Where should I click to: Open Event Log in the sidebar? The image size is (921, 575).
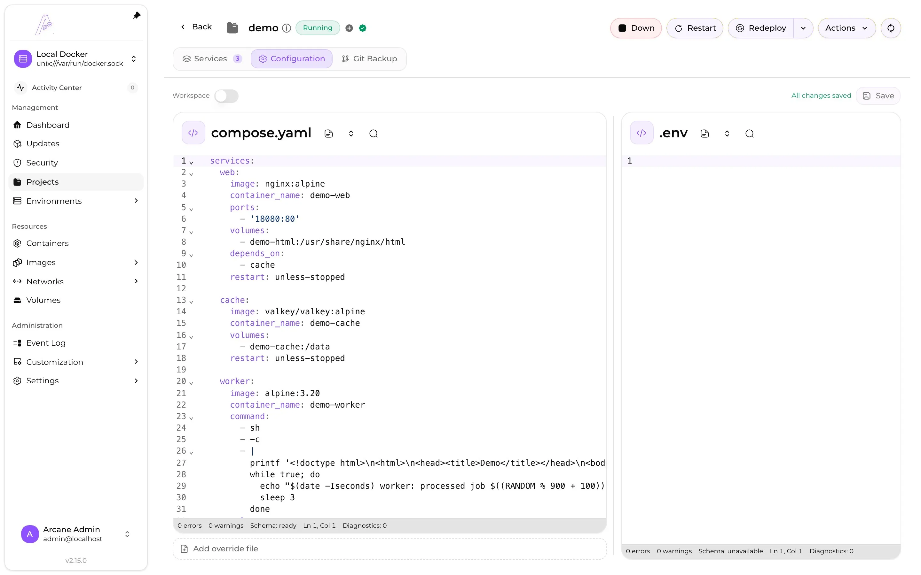(x=76, y=343)
